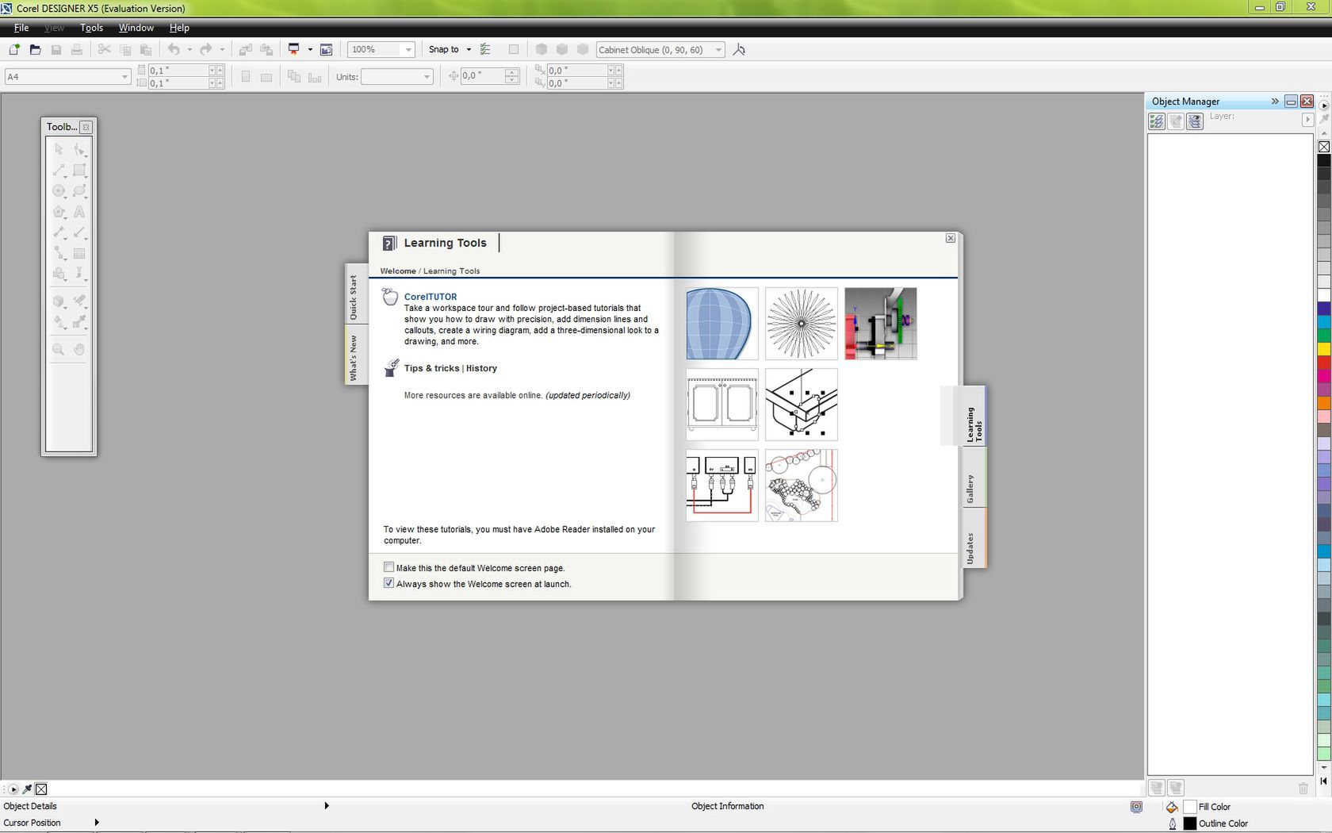Screen dimensions: 1332x833
Task: Click the Save disk icon
Action: [x=56, y=49]
